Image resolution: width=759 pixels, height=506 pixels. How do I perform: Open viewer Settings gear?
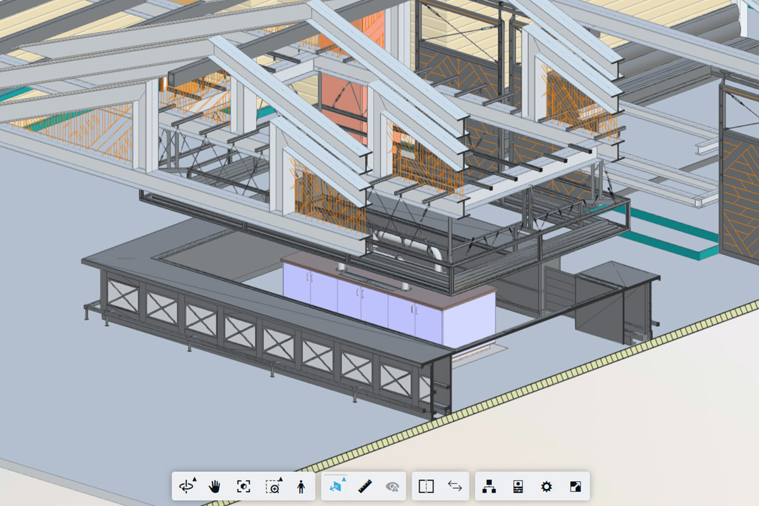tap(546, 486)
